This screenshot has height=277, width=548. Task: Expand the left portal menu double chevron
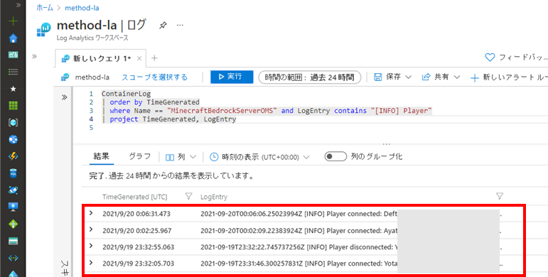tap(18, 5)
